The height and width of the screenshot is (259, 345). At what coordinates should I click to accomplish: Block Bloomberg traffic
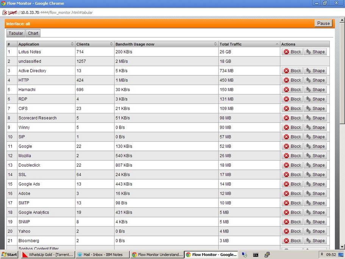[x=292, y=241]
